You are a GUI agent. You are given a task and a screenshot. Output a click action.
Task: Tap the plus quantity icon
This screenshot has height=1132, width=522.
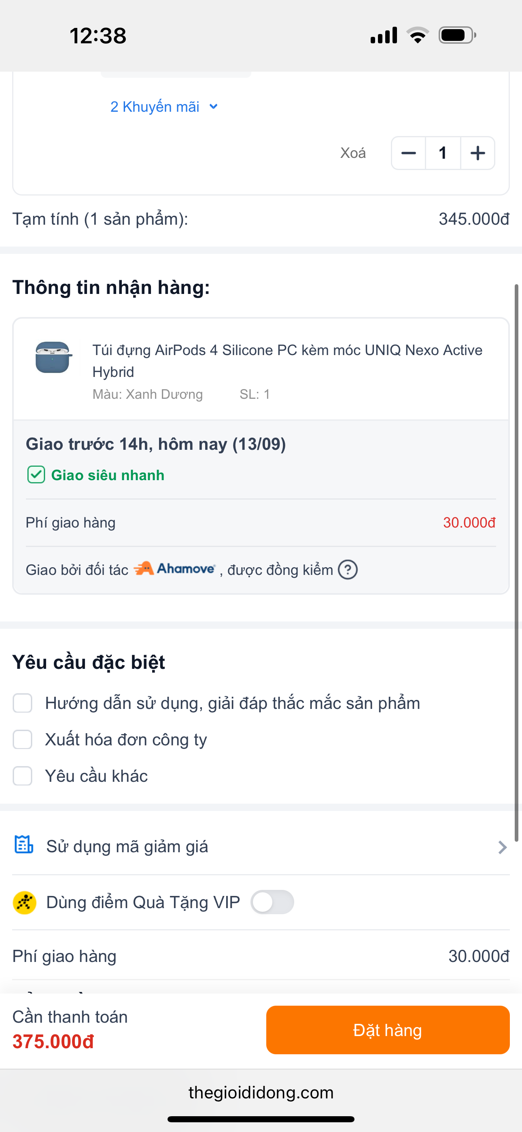coord(477,153)
